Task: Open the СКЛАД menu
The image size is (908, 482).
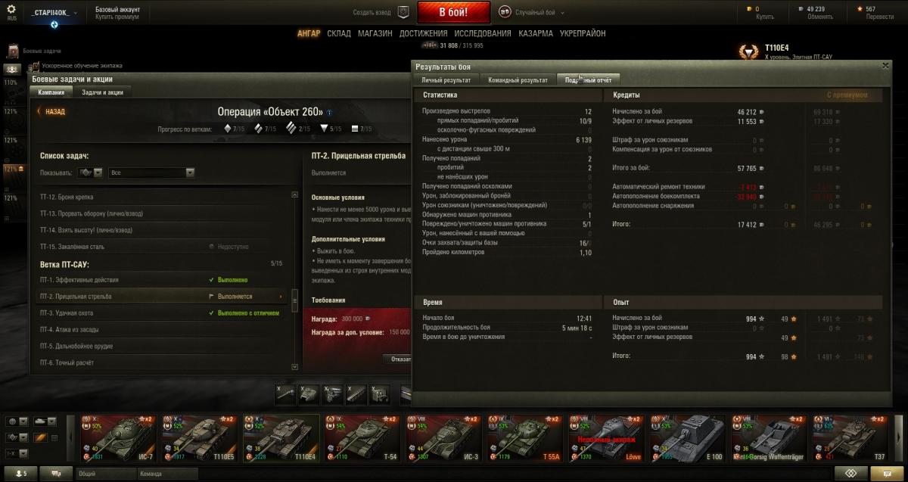Action: tap(339, 34)
